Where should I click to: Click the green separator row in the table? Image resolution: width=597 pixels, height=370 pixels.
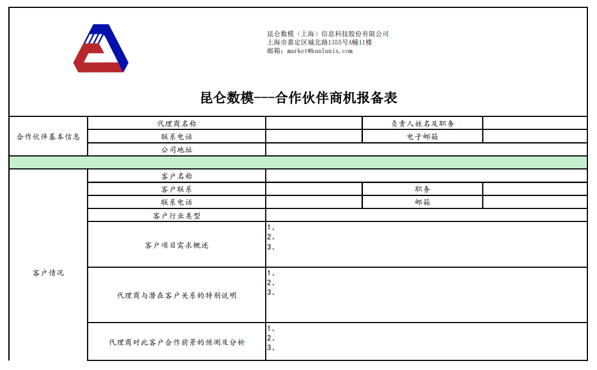tap(298, 163)
